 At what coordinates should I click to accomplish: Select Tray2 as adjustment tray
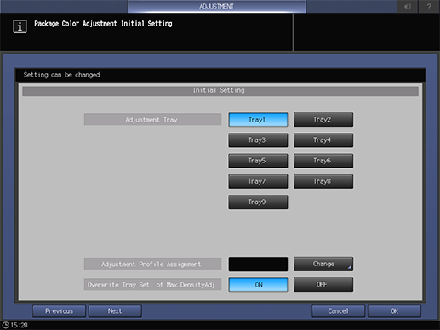pyautogui.click(x=323, y=120)
